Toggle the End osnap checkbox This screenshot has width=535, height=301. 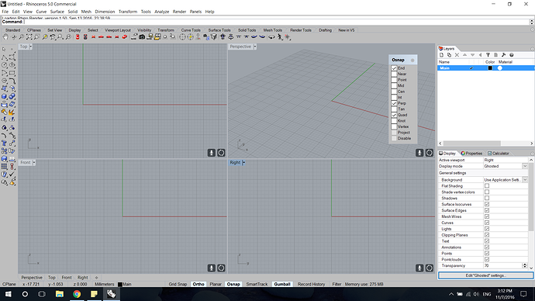394,68
